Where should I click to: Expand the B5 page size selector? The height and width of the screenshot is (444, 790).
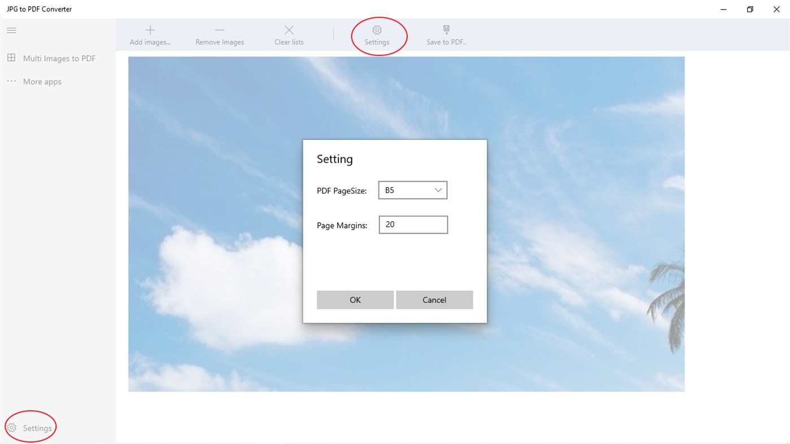pos(412,190)
